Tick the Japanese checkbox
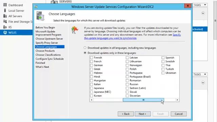The width and height of the screenshot is (217, 122). pyautogui.click(x=92, y=88)
